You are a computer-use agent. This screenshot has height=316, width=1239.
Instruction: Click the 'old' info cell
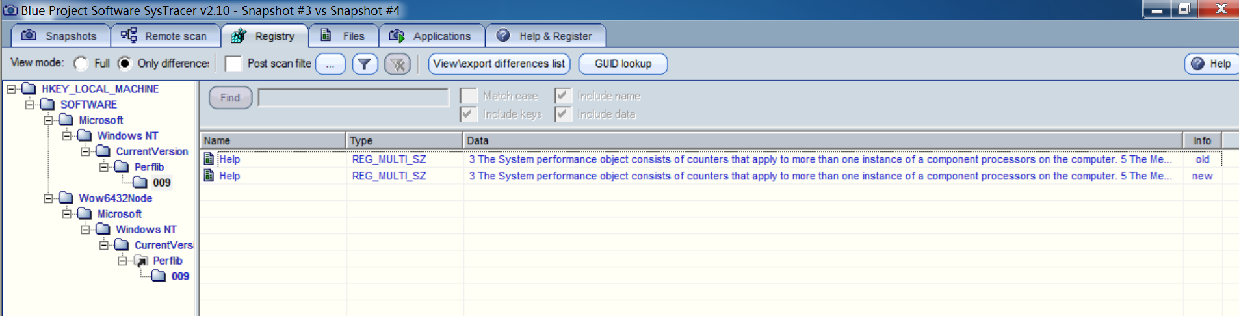[x=1202, y=159]
